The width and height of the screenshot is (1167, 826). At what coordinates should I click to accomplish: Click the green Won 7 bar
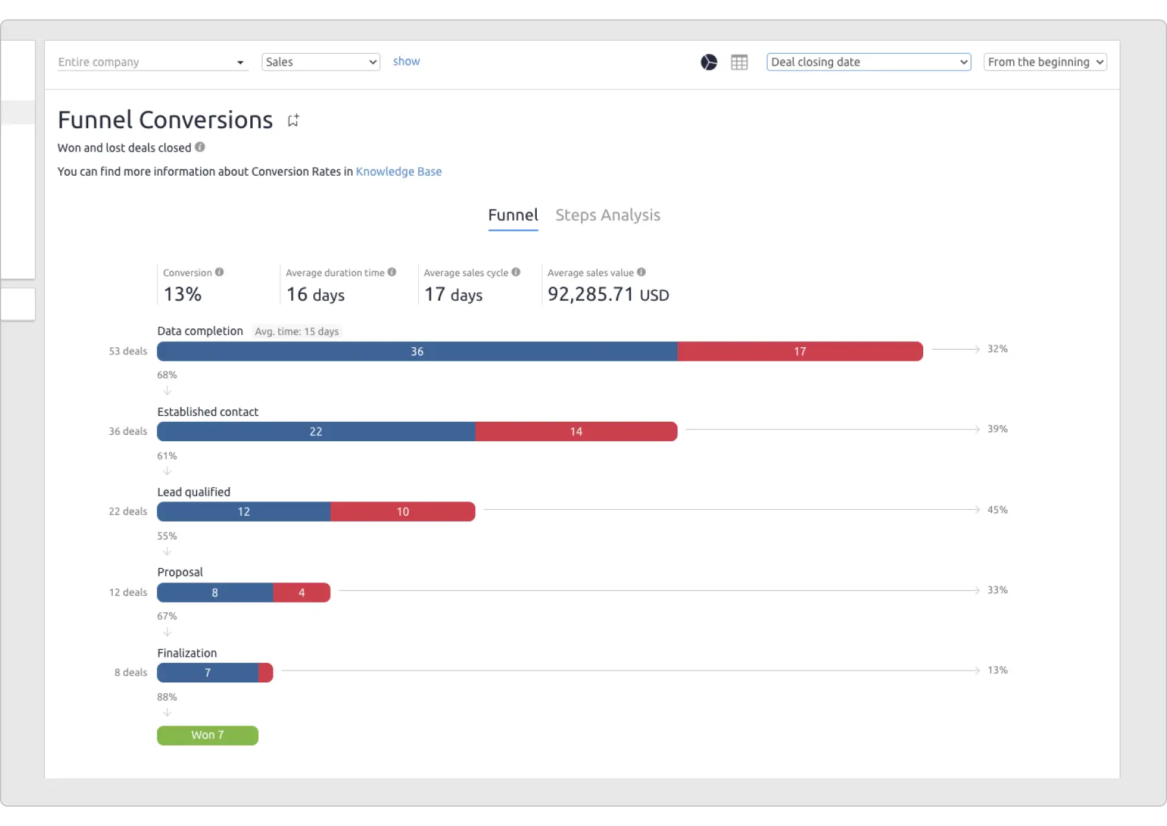coord(207,735)
